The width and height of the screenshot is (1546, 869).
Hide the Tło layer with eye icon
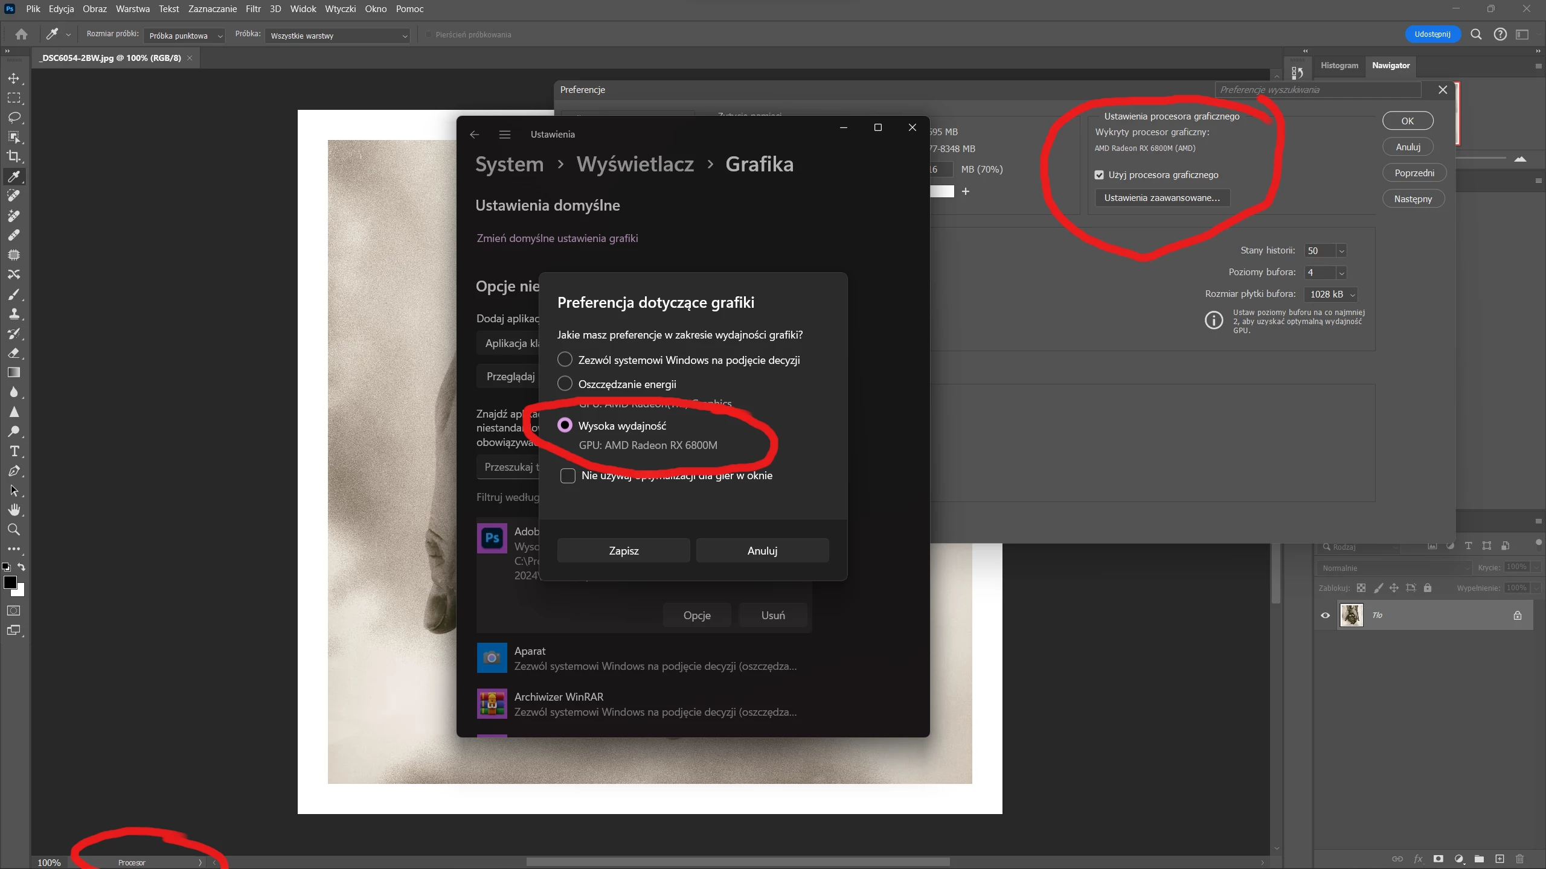click(1326, 616)
